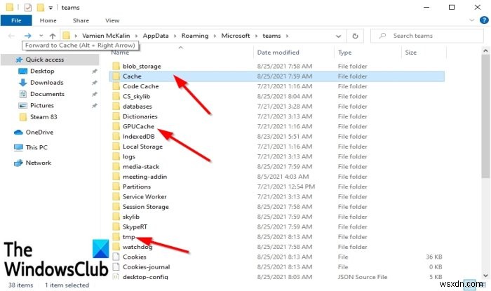
Task: Select the Dictionaries folder icon
Action: tap(116, 116)
